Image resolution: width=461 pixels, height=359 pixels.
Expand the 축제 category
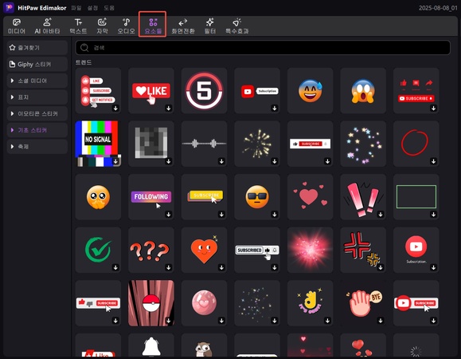tap(37, 147)
